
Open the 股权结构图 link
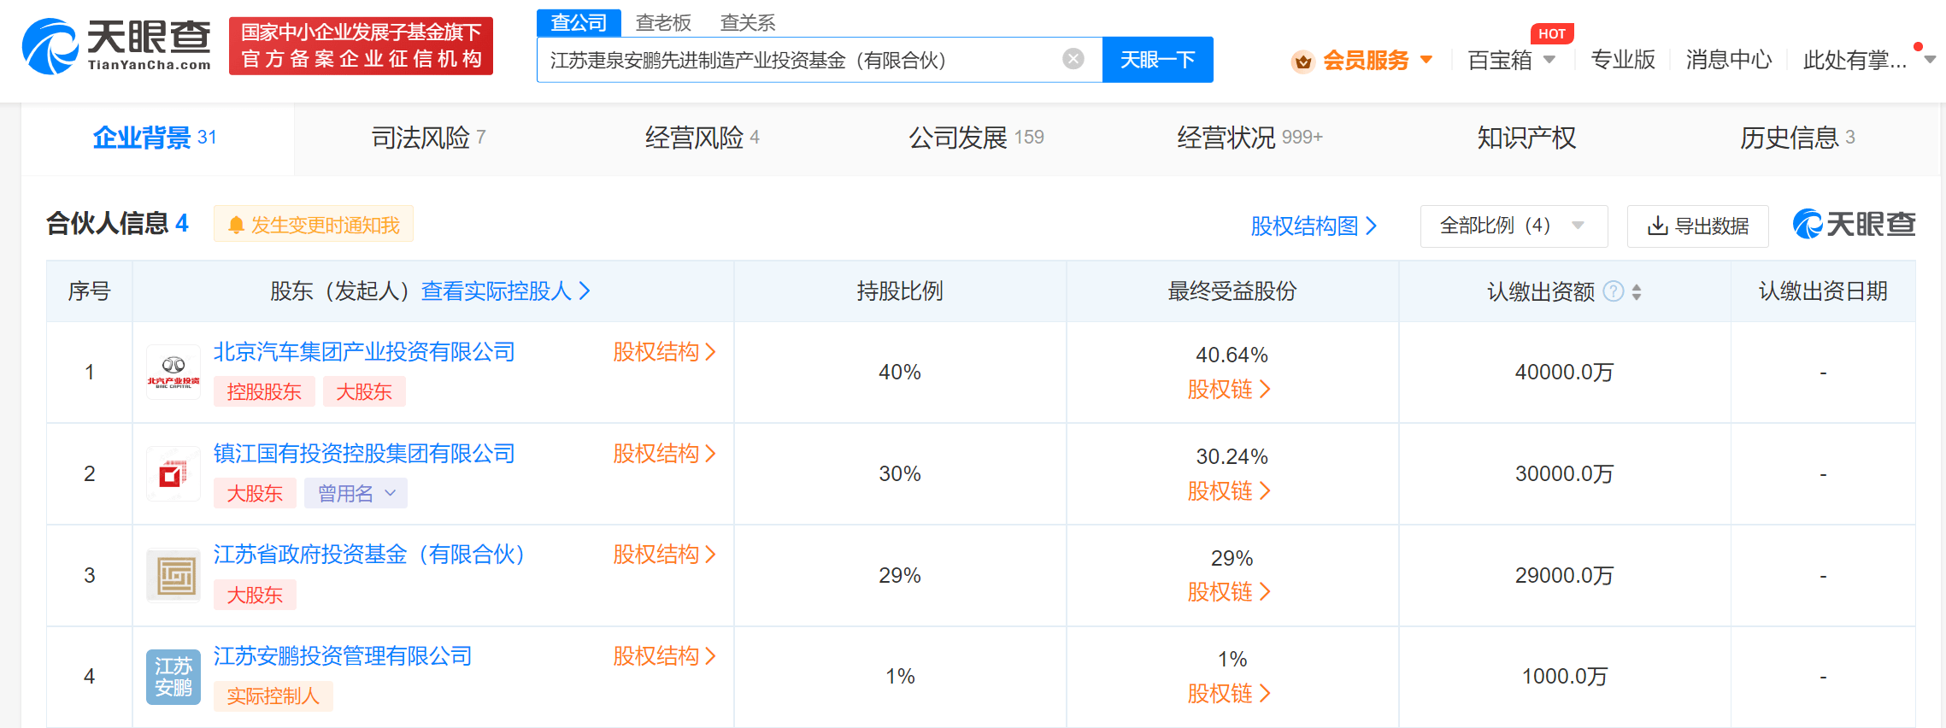pos(1314,226)
